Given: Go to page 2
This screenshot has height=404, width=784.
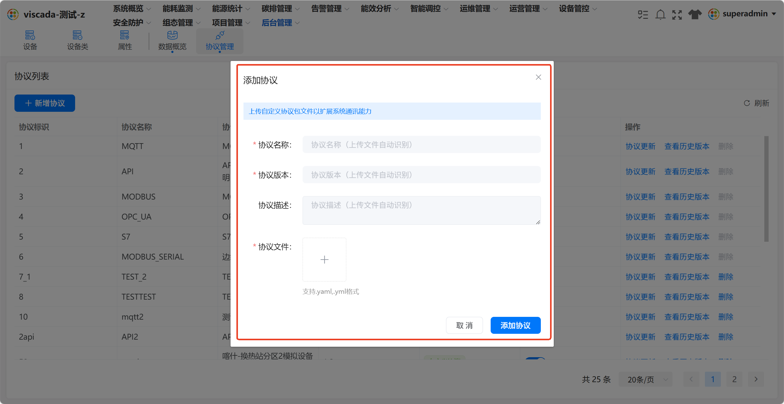Looking at the screenshot, I should coord(734,379).
